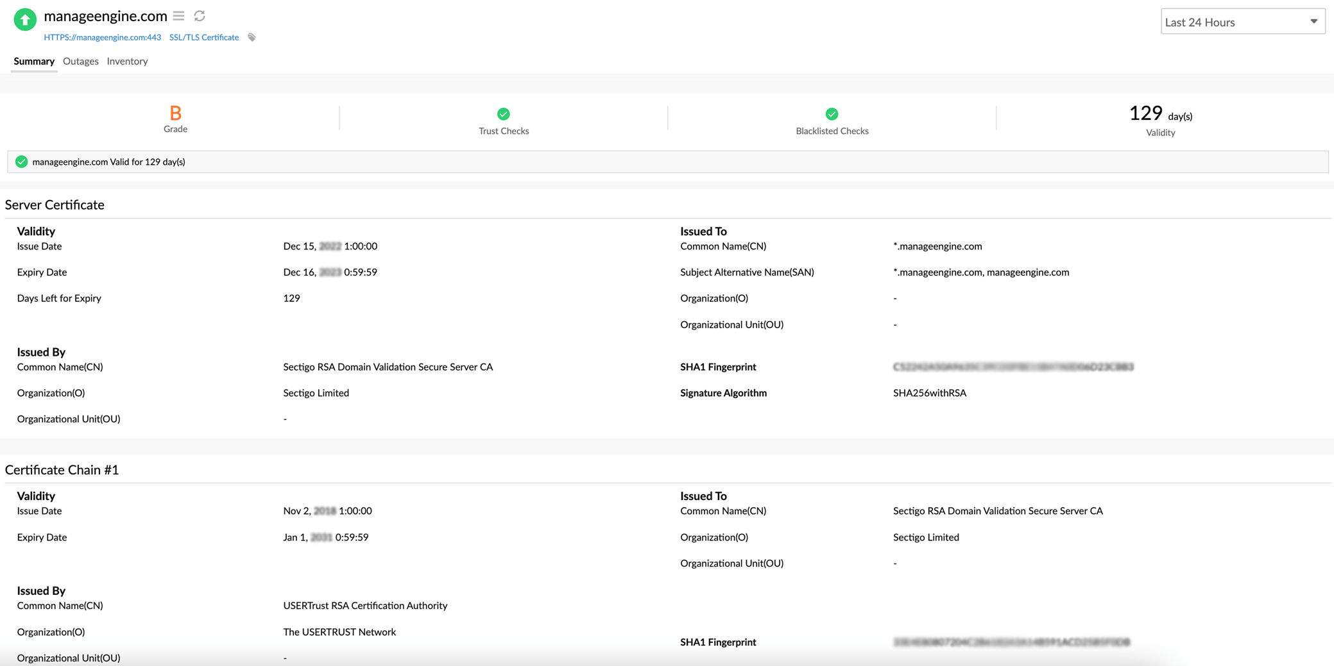Select the Trust Checks label

click(x=504, y=131)
